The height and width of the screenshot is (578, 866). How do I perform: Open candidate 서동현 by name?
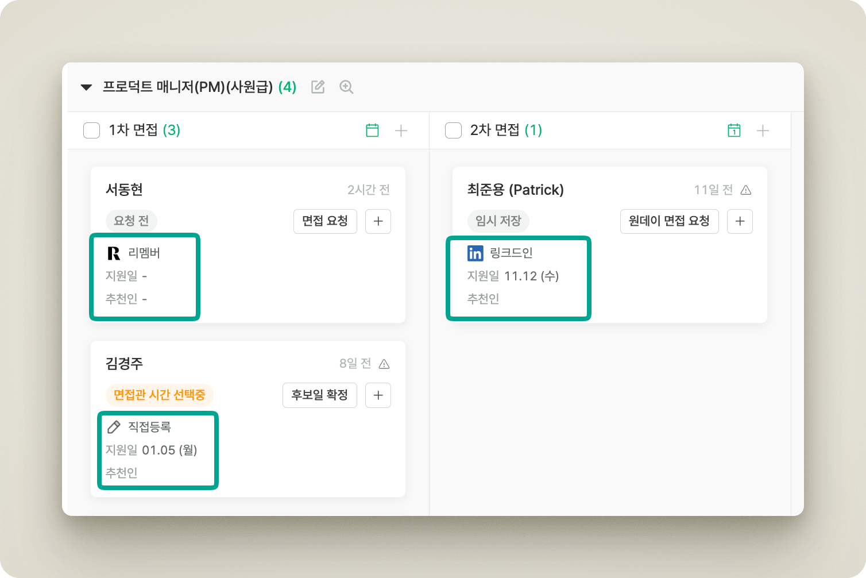pyautogui.click(x=124, y=190)
